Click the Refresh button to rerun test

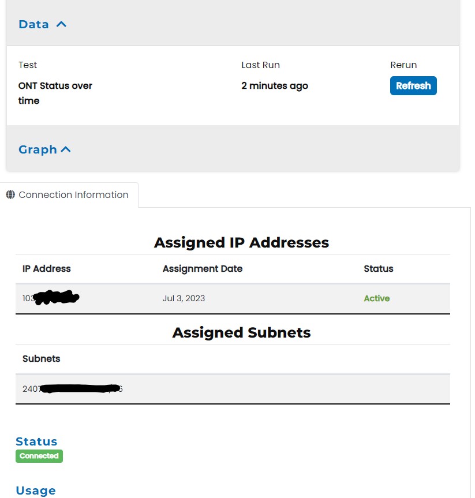click(413, 85)
